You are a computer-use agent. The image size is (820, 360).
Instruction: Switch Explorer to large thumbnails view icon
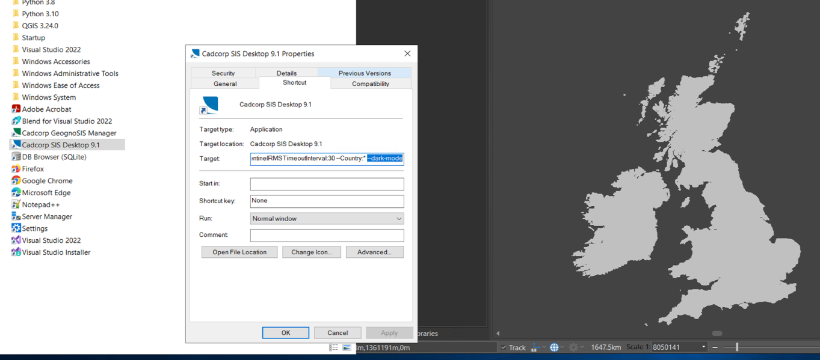pos(347,347)
